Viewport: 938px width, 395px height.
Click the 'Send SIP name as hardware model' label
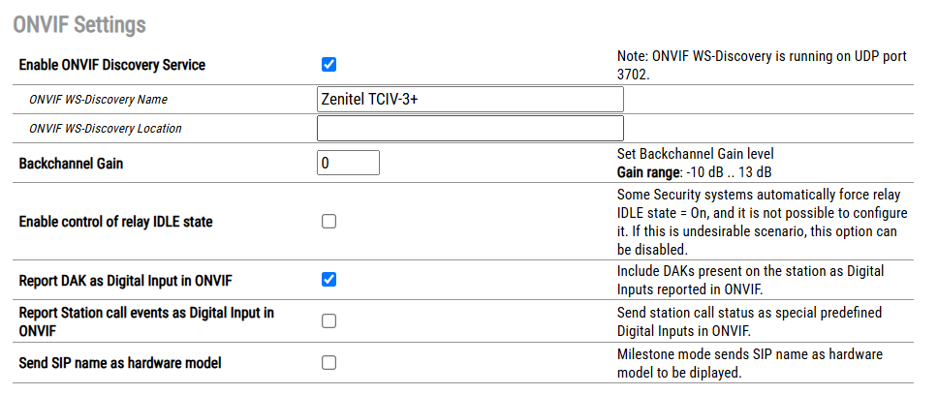[120, 363]
